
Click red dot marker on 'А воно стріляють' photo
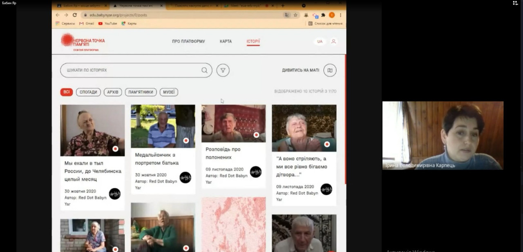pyautogui.click(x=327, y=144)
